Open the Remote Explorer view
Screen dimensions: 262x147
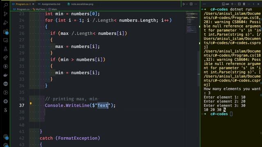pyautogui.click(x=6, y=40)
